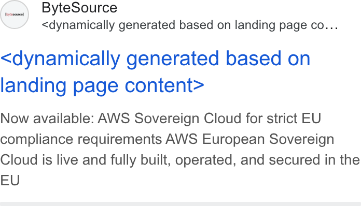
Task: Click "compliance requirements" in the description
Action: coord(81,139)
